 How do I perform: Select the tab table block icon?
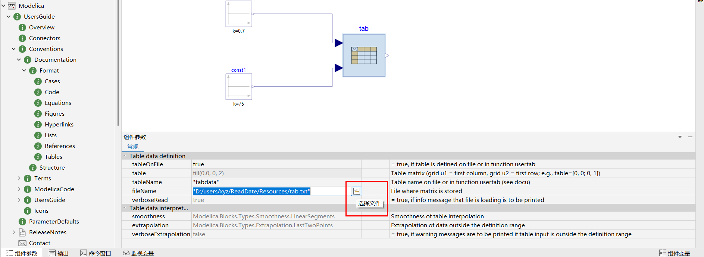click(x=364, y=55)
